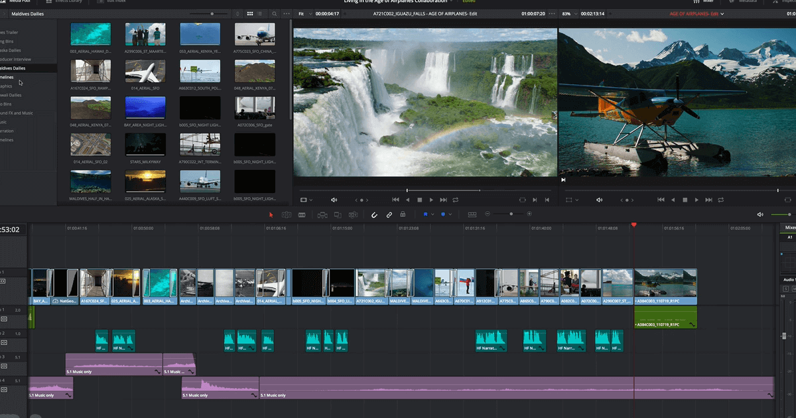Click the media pool search magnifier icon
Image resolution: width=796 pixels, height=418 pixels.
pos(275,13)
